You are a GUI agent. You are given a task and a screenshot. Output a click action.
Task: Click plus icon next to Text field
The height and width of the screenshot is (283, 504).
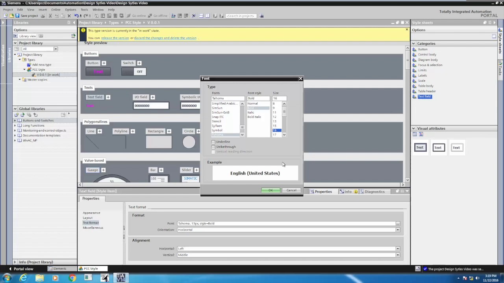click(108, 97)
